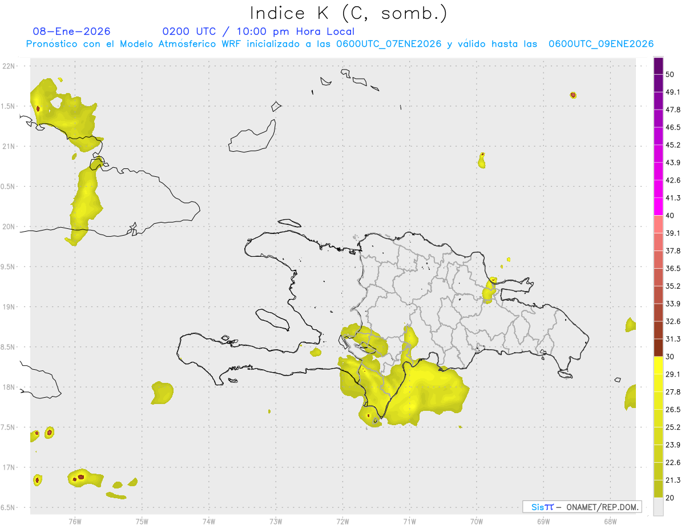Click the colorbar value 41.3
This screenshot has width=685, height=529.
click(673, 198)
